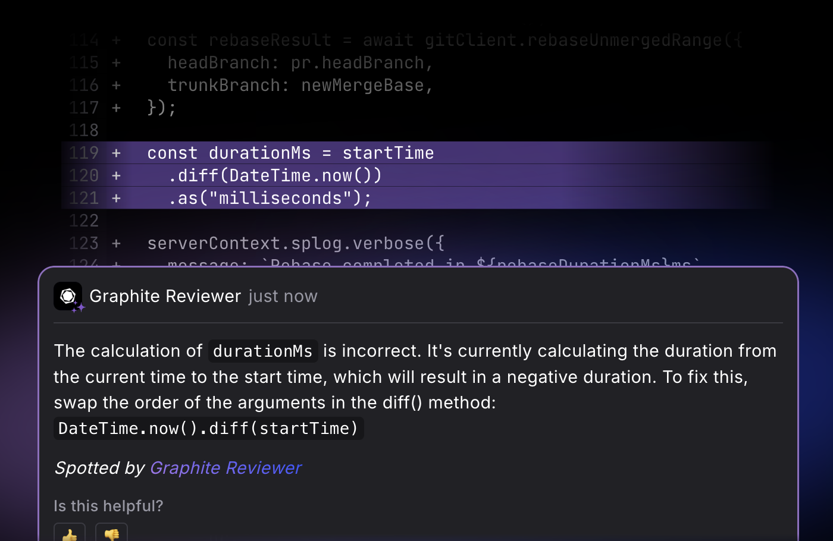Image resolution: width=833 pixels, height=541 pixels.
Task: Click the 'trunkBranch: newMergeBase' code line
Action: 300,85
